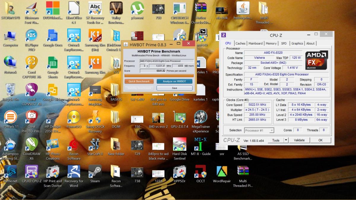Select the BASILIS folder icon
This screenshot has height=200, width=356.
tap(116, 92)
